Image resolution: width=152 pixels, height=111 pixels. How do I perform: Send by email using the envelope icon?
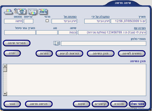(x=20, y=11)
